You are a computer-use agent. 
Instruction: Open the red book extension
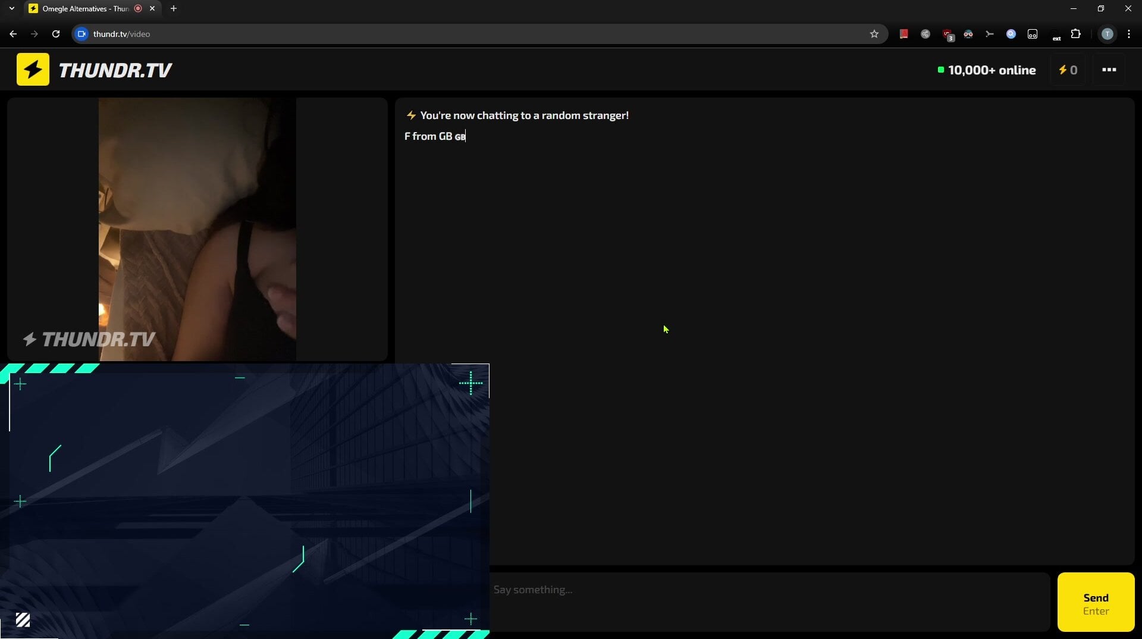click(903, 34)
